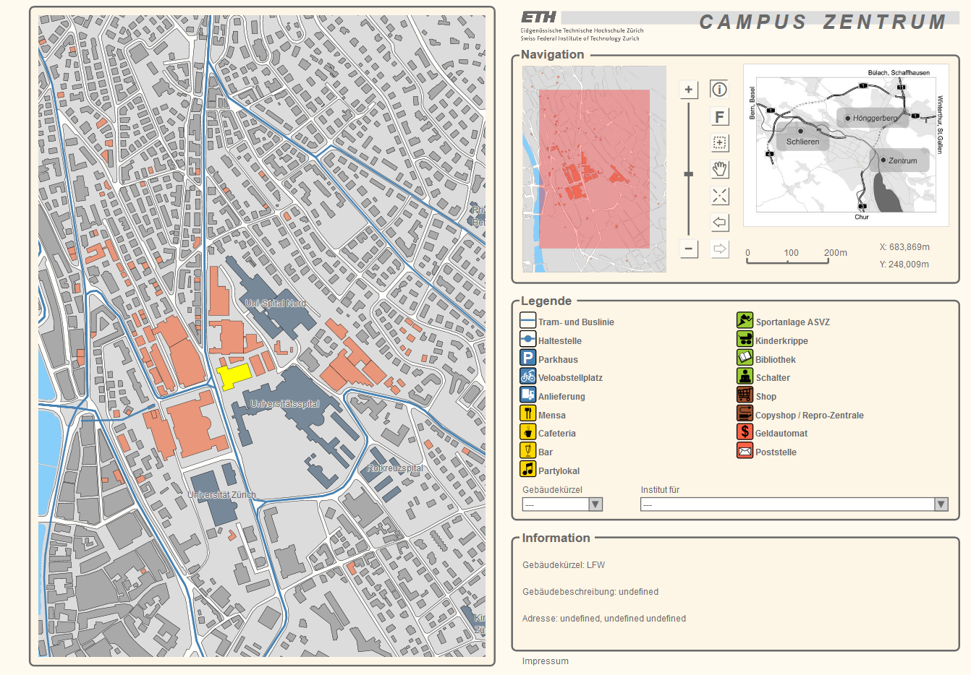Click the Geldautomat dollar icon
Viewport: 971px width, 675px height.
click(x=745, y=431)
